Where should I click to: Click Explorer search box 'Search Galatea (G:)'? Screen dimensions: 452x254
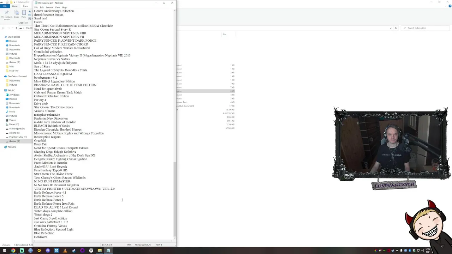(x=426, y=28)
